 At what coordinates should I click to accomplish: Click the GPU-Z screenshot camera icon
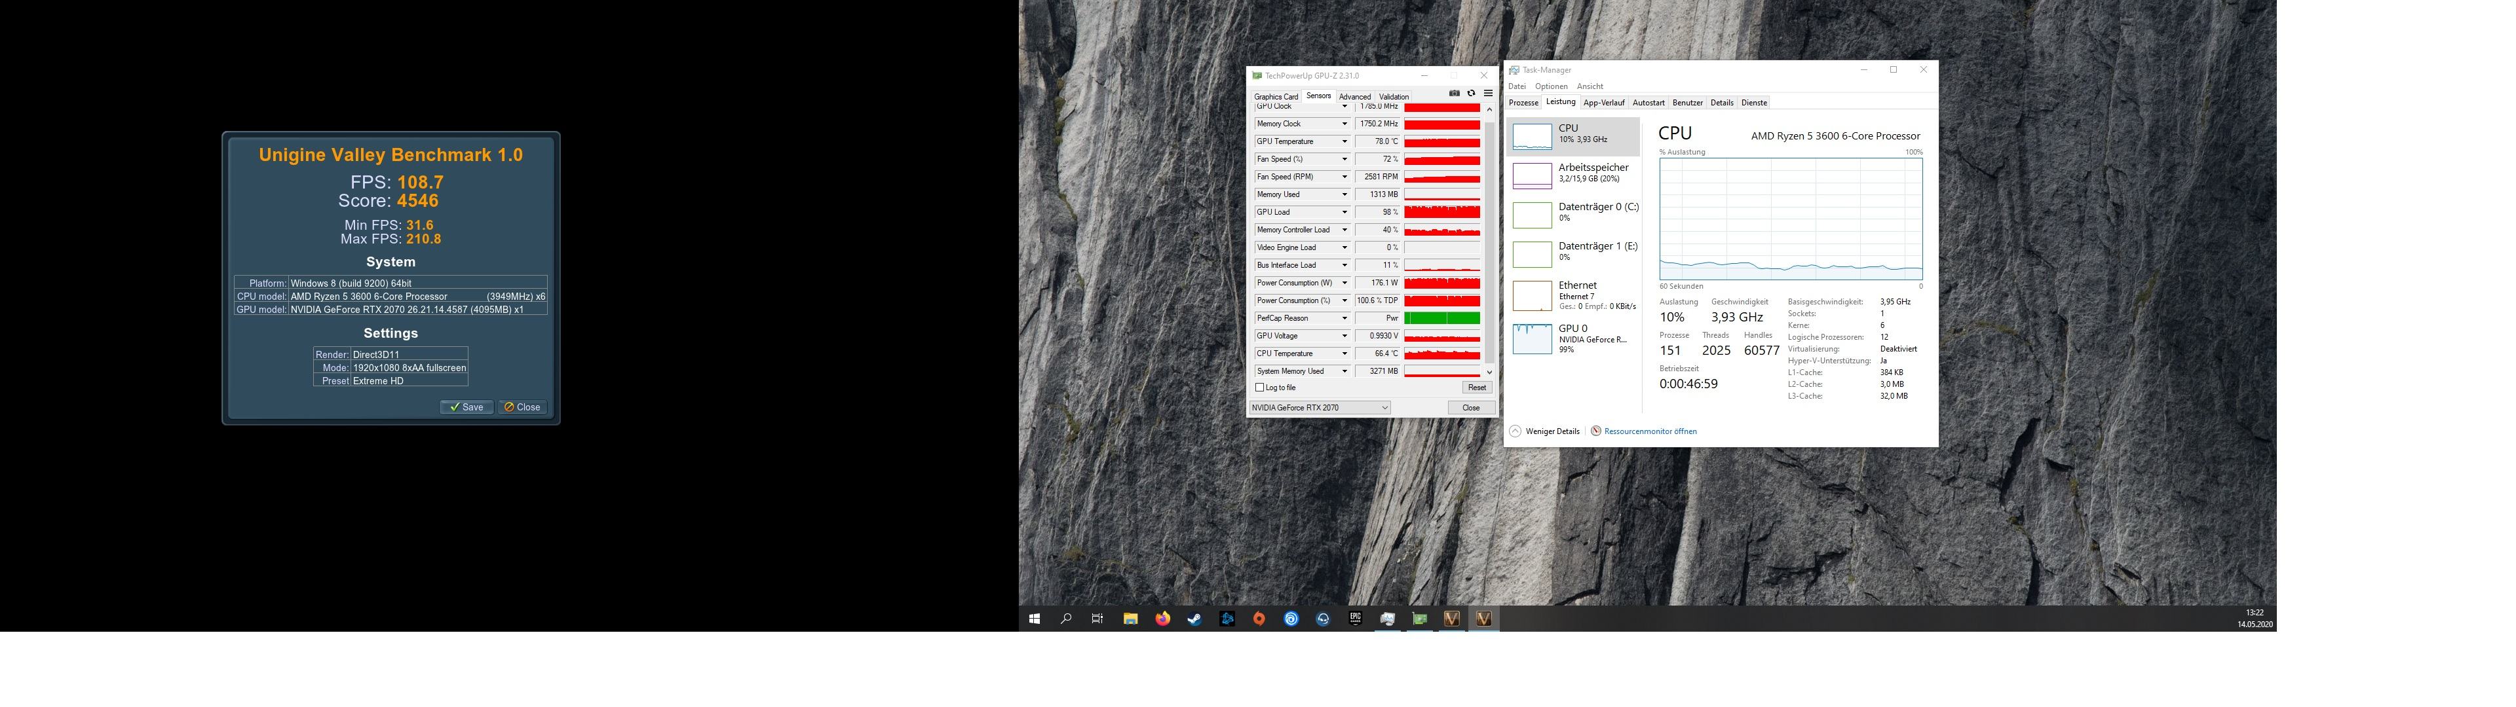(1455, 94)
